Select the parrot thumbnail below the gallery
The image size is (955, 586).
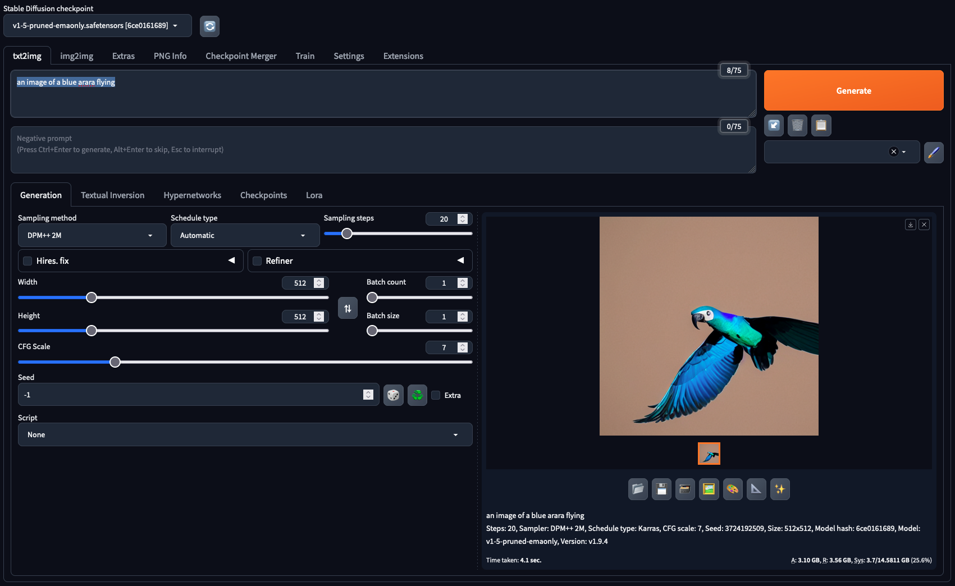point(709,454)
